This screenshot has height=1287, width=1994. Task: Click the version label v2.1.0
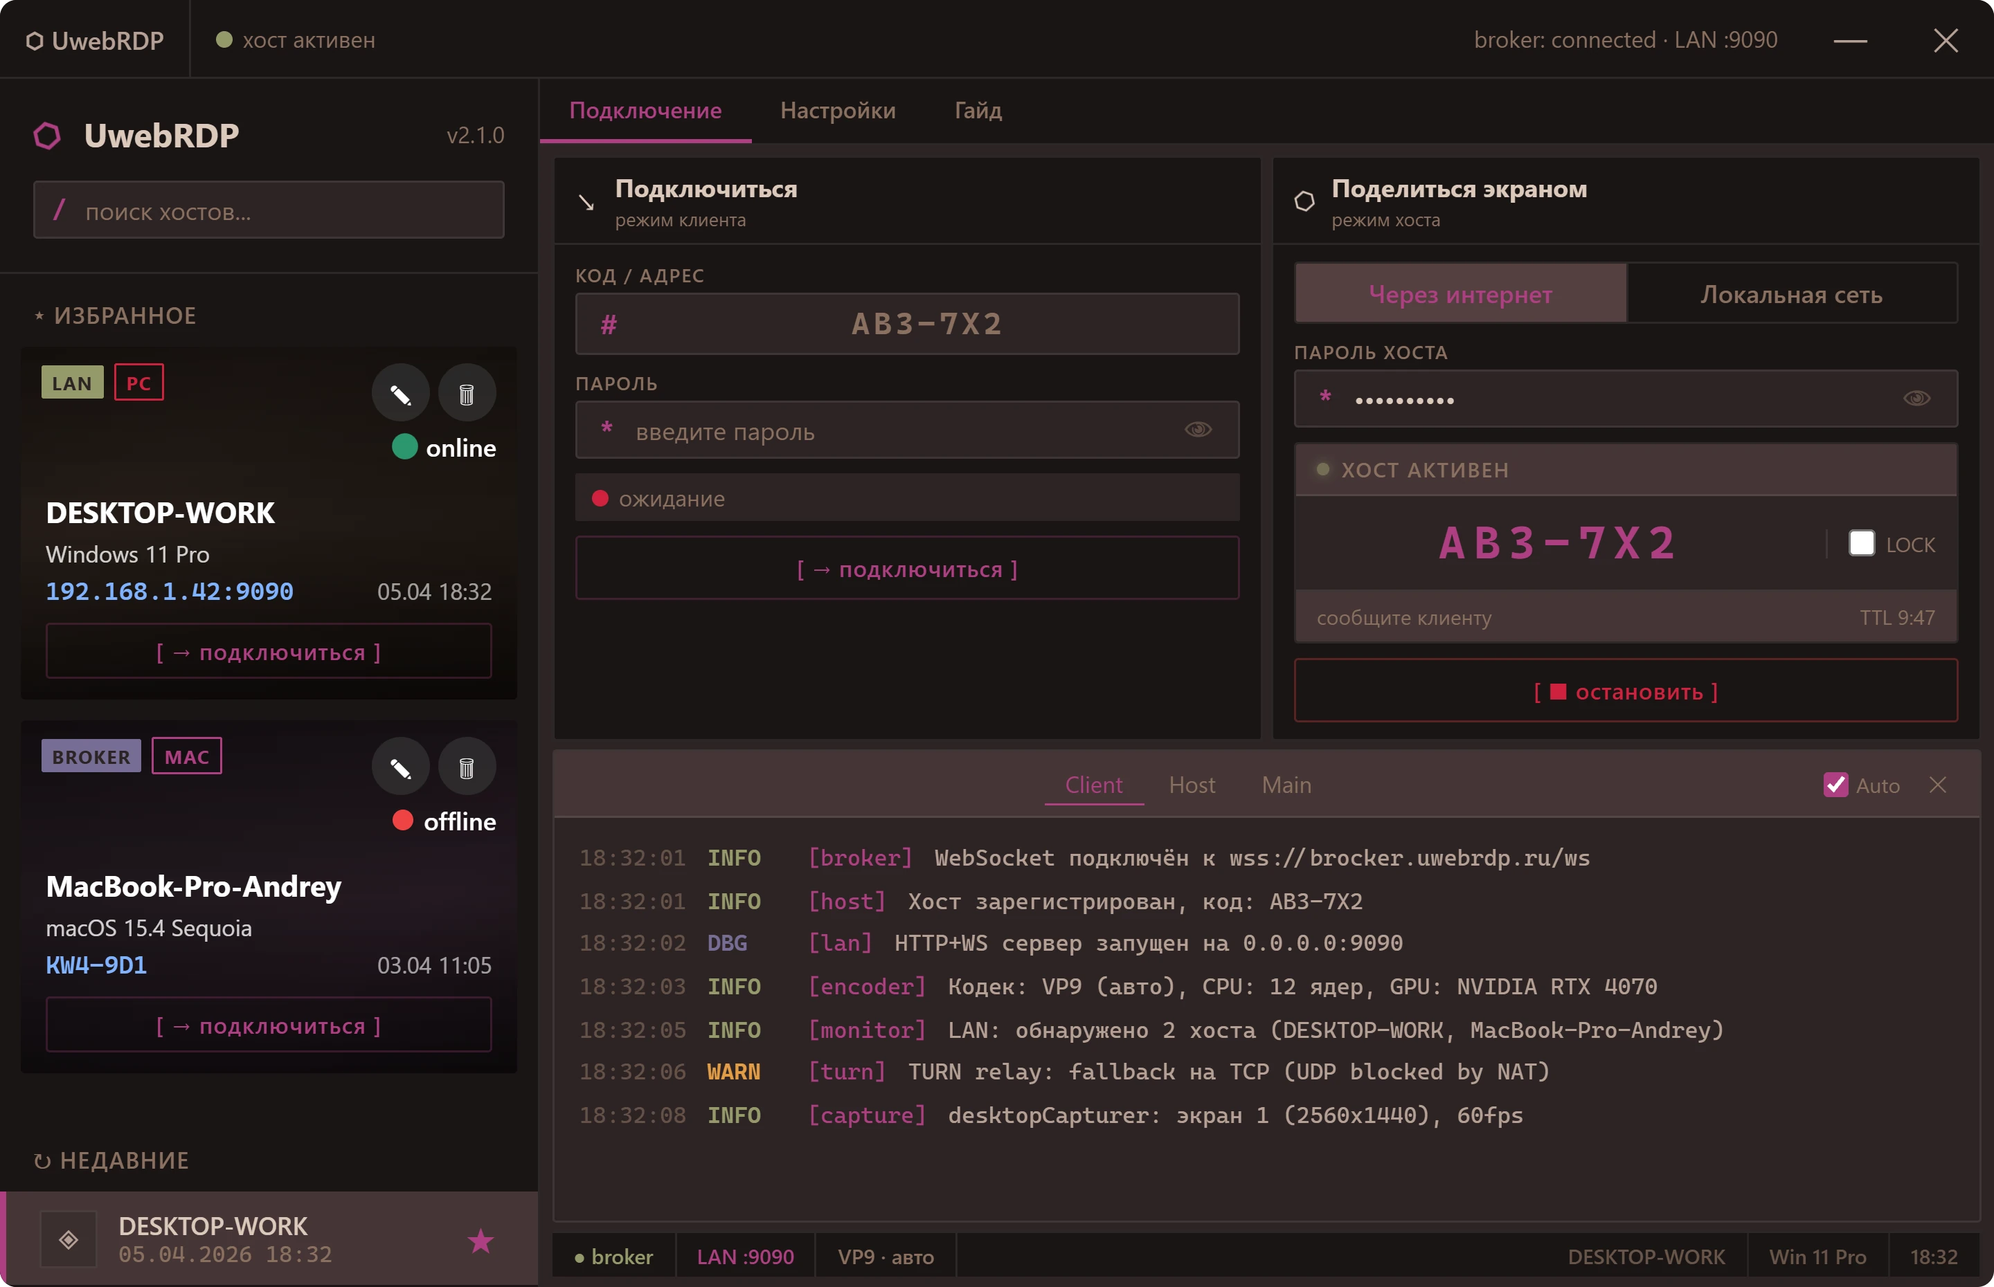475,136
